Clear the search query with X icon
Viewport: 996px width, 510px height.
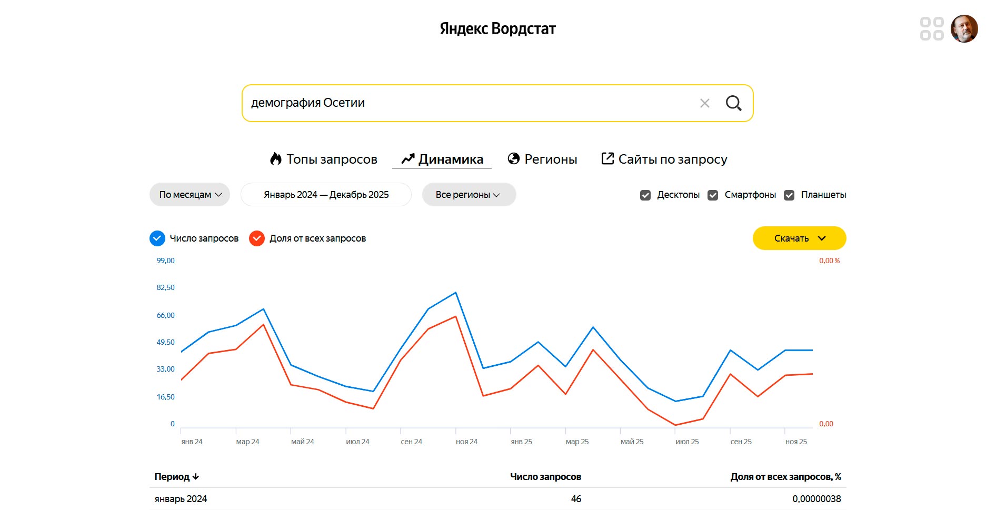coord(704,103)
